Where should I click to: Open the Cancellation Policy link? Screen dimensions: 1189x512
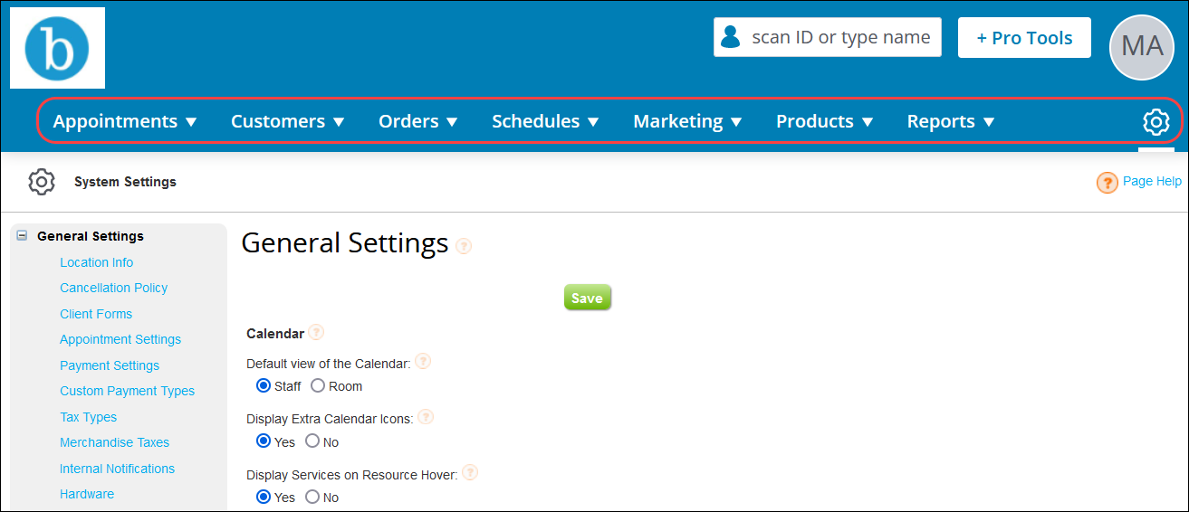[x=113, y=288]
